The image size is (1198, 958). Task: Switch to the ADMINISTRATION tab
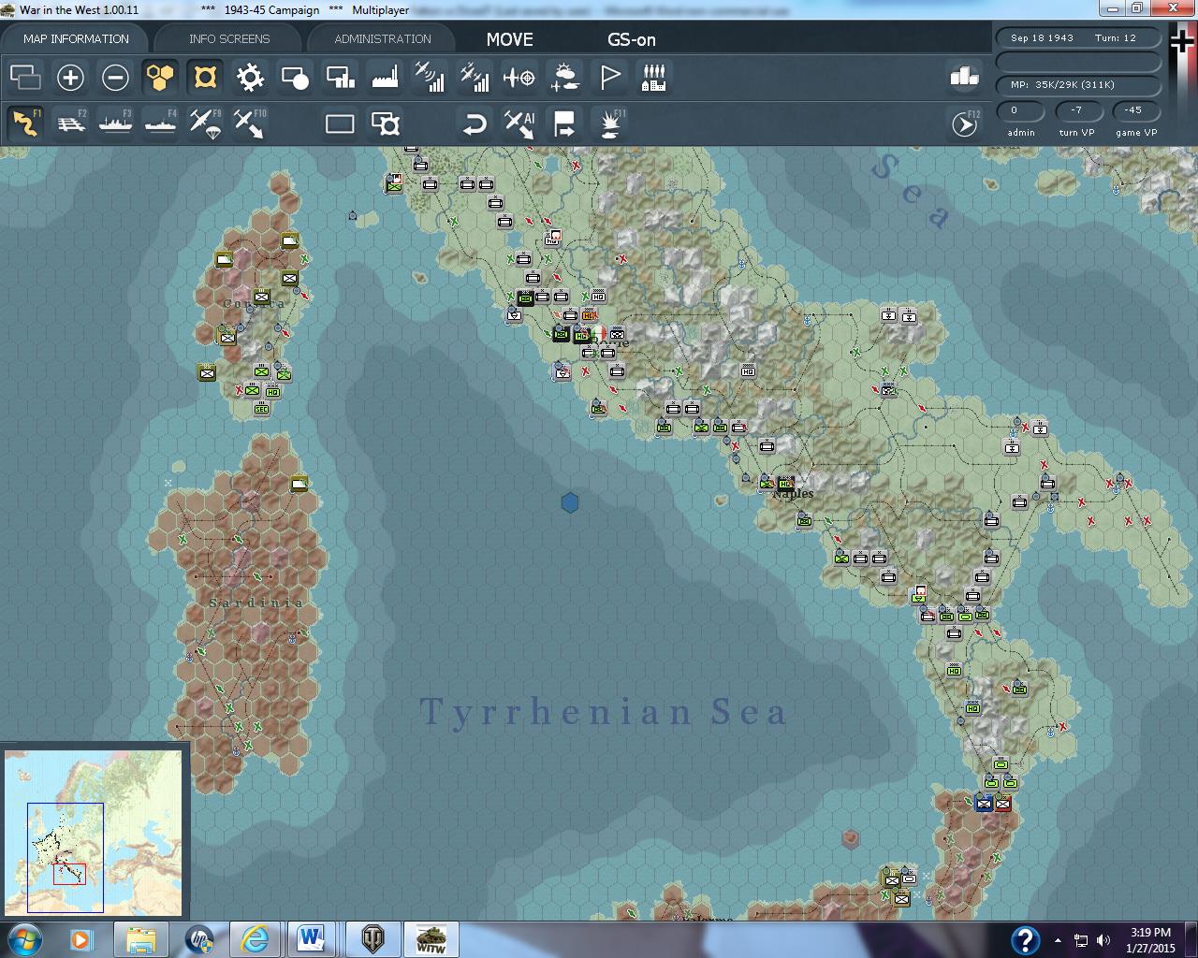pos(383,38)
